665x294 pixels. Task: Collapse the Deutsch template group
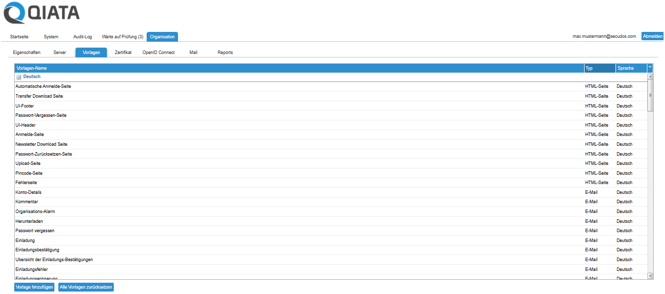coord(18,77)
